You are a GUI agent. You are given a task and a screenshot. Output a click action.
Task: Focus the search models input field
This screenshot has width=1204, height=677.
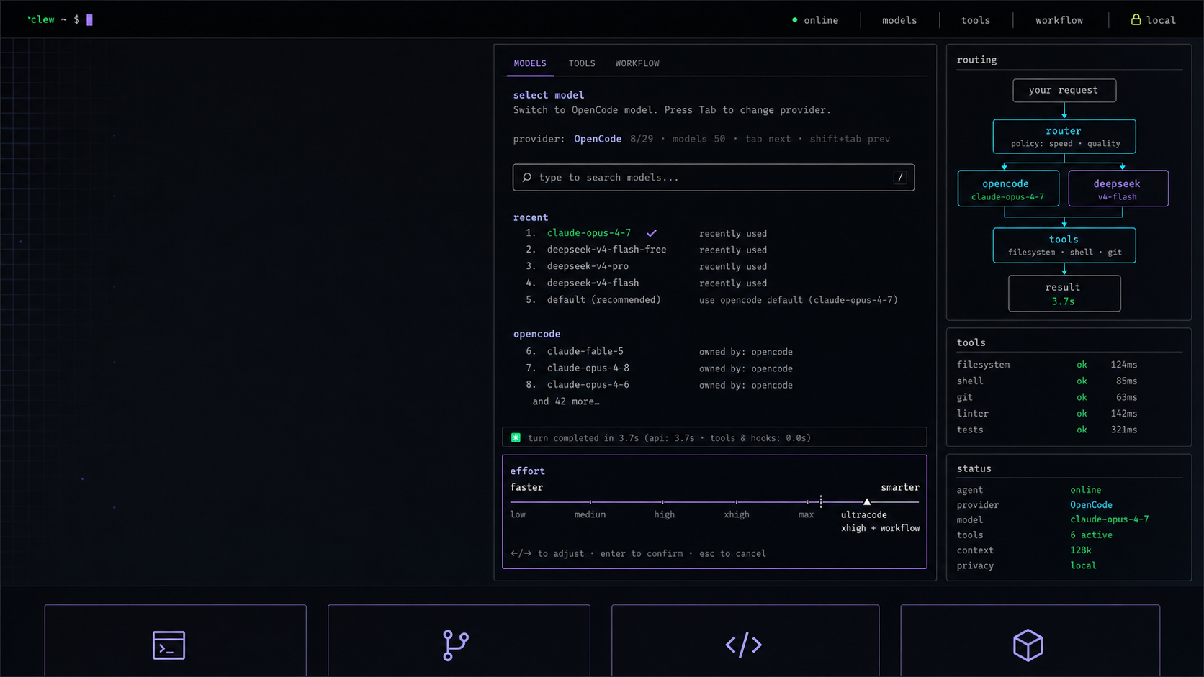[x=714, y=177]
